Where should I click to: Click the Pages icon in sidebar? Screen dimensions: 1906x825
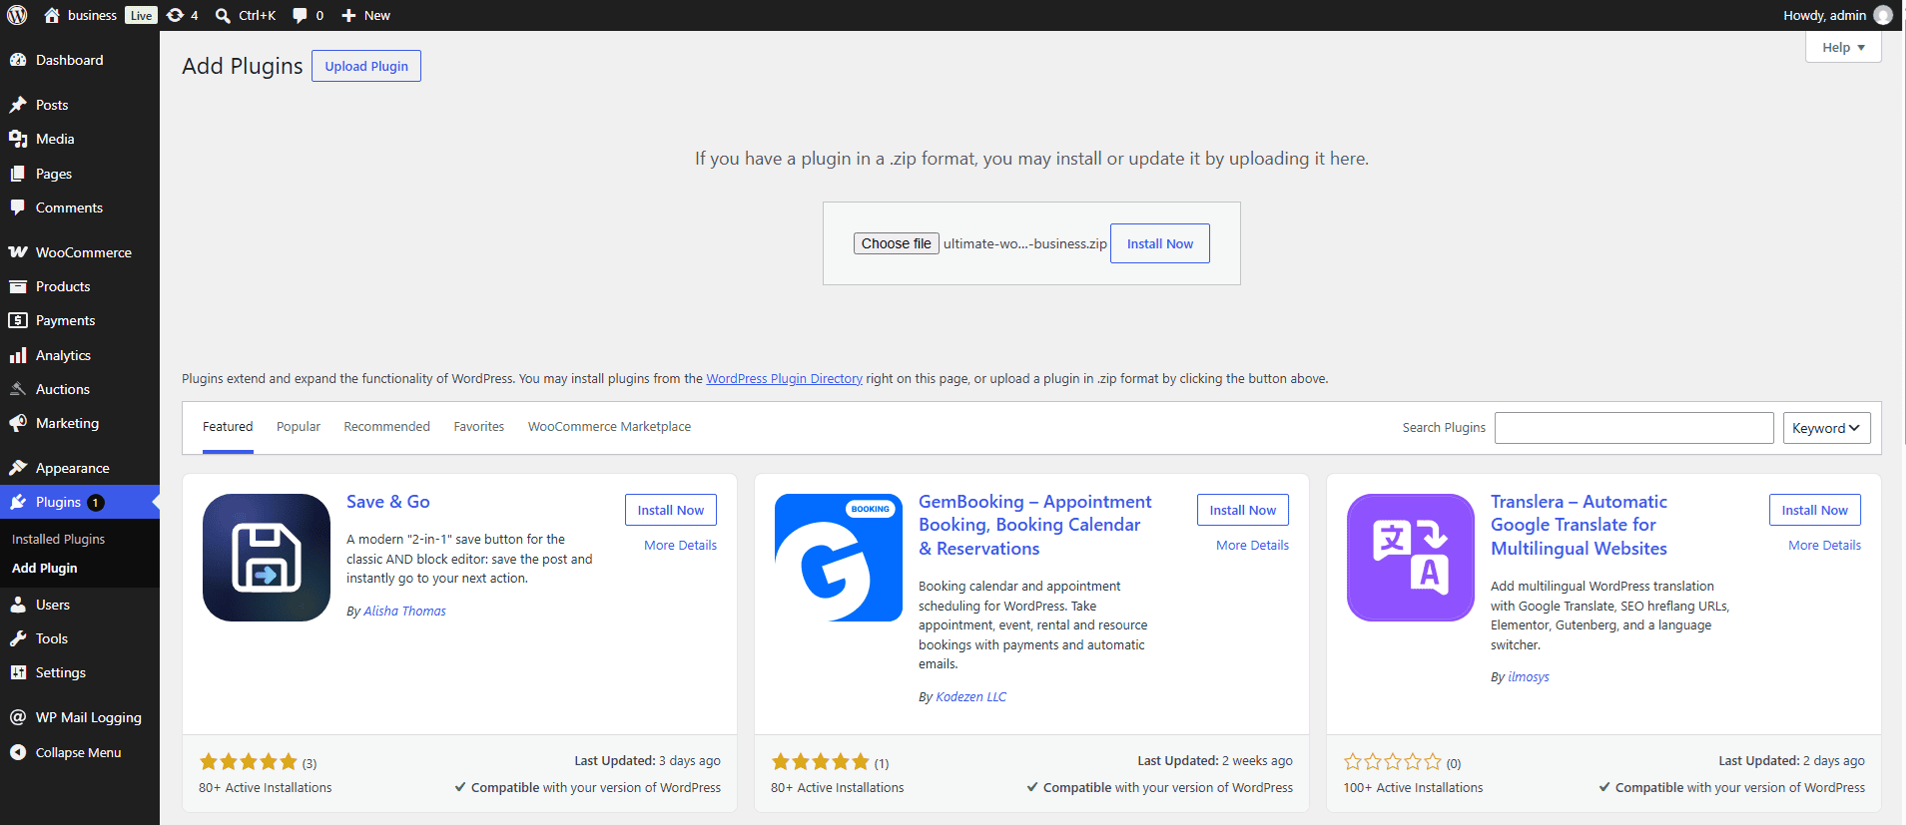point(18,174)
